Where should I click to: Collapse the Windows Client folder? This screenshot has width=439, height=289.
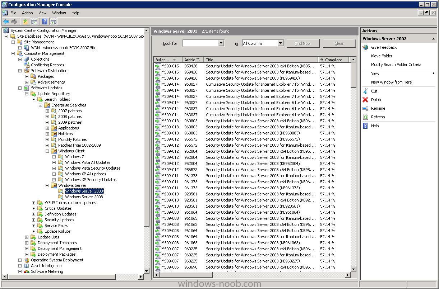47,151
